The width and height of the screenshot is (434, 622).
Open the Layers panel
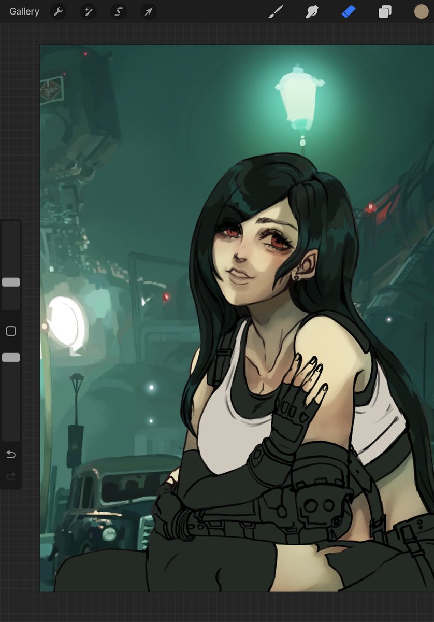pos(385,11)
